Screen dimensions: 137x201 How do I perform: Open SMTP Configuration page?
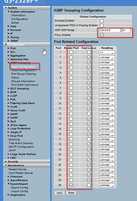pos(21,147)
